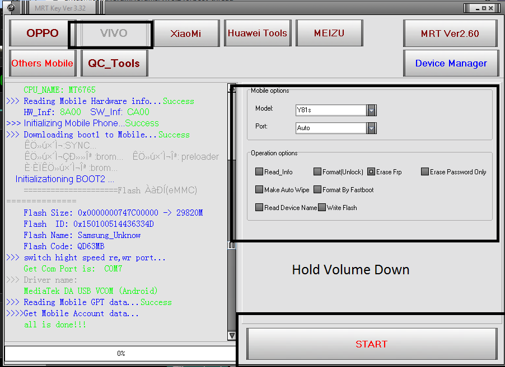Enable Erase Password Only checkbox

pos(425,171)
